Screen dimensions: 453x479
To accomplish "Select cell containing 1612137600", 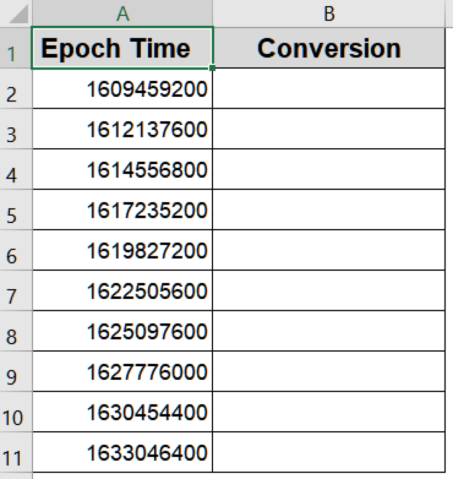I will coord(122,129).
